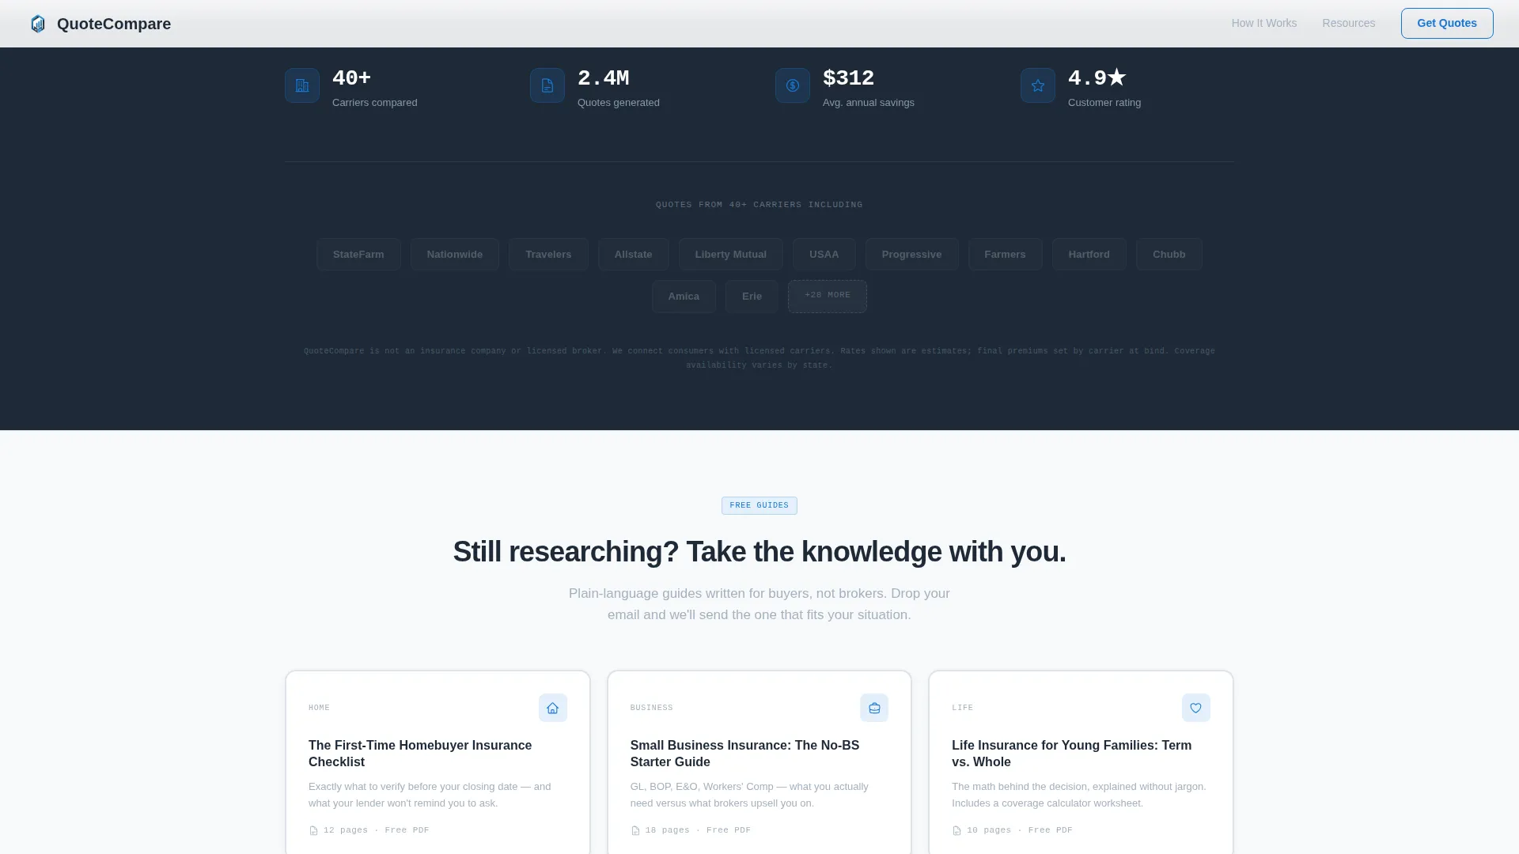Click the '18 pages · Free PDF' text
1519x854 pixels.
coord(698,830)
